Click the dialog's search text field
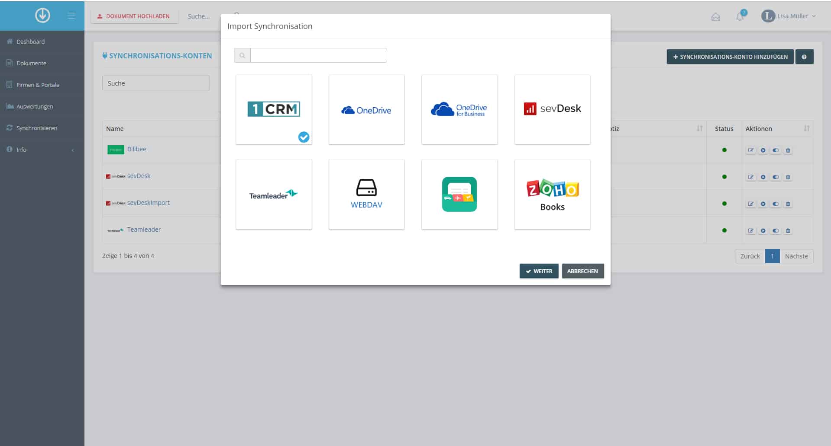This screenshot has height=446, width=831. [318, 55]
